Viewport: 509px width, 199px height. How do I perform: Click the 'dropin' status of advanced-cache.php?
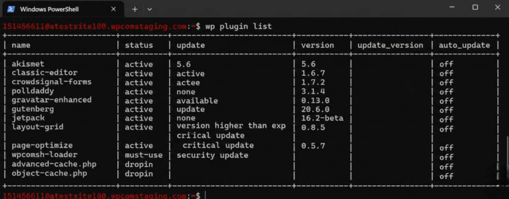coord(139,165)
